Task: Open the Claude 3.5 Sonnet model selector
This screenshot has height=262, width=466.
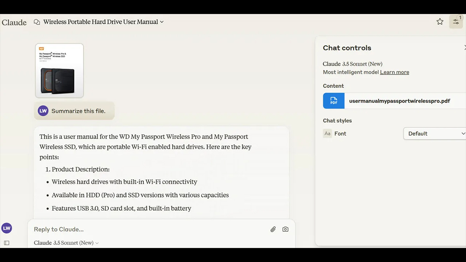Action: [66, 243]
